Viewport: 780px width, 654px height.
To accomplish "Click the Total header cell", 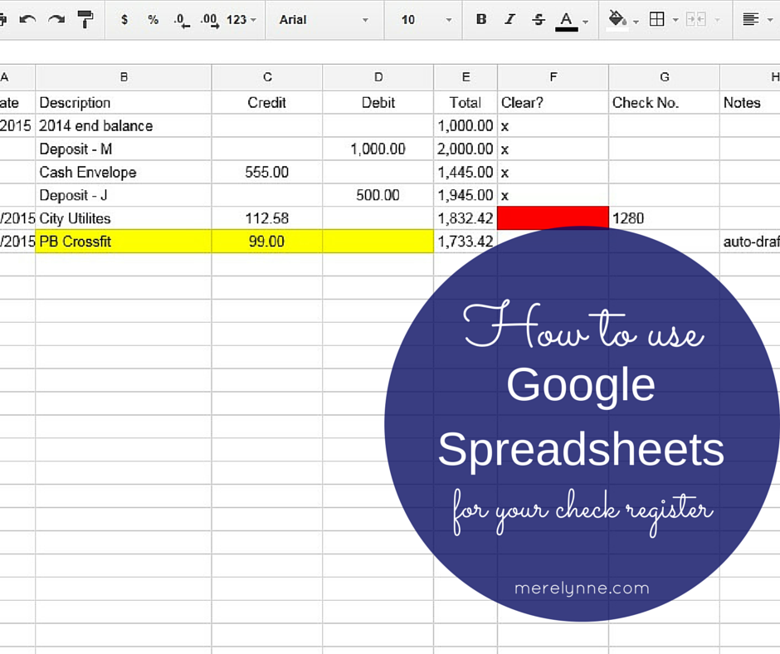I will (466, 103).
